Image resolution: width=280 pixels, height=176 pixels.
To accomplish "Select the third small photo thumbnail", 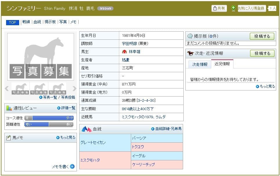I will coord(57,88).
